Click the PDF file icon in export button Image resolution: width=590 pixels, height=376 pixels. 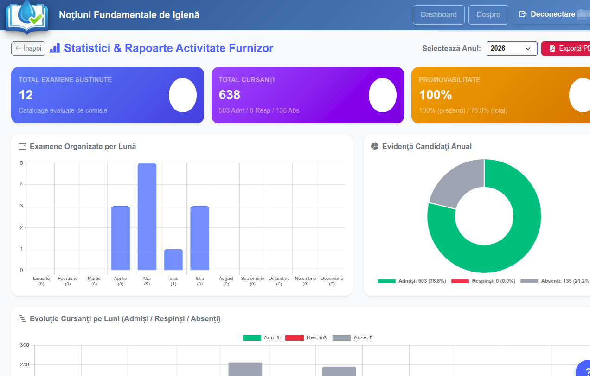coord(552,48)
